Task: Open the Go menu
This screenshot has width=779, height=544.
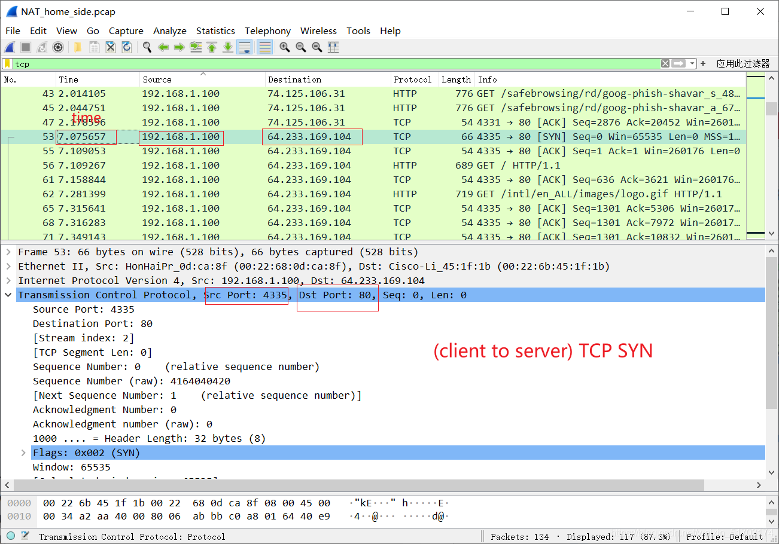Action: click(x=93, y=30)
